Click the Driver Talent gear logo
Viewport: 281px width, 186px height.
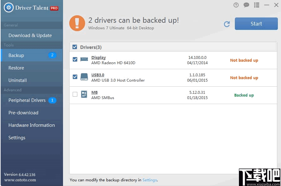click(9, 7)
